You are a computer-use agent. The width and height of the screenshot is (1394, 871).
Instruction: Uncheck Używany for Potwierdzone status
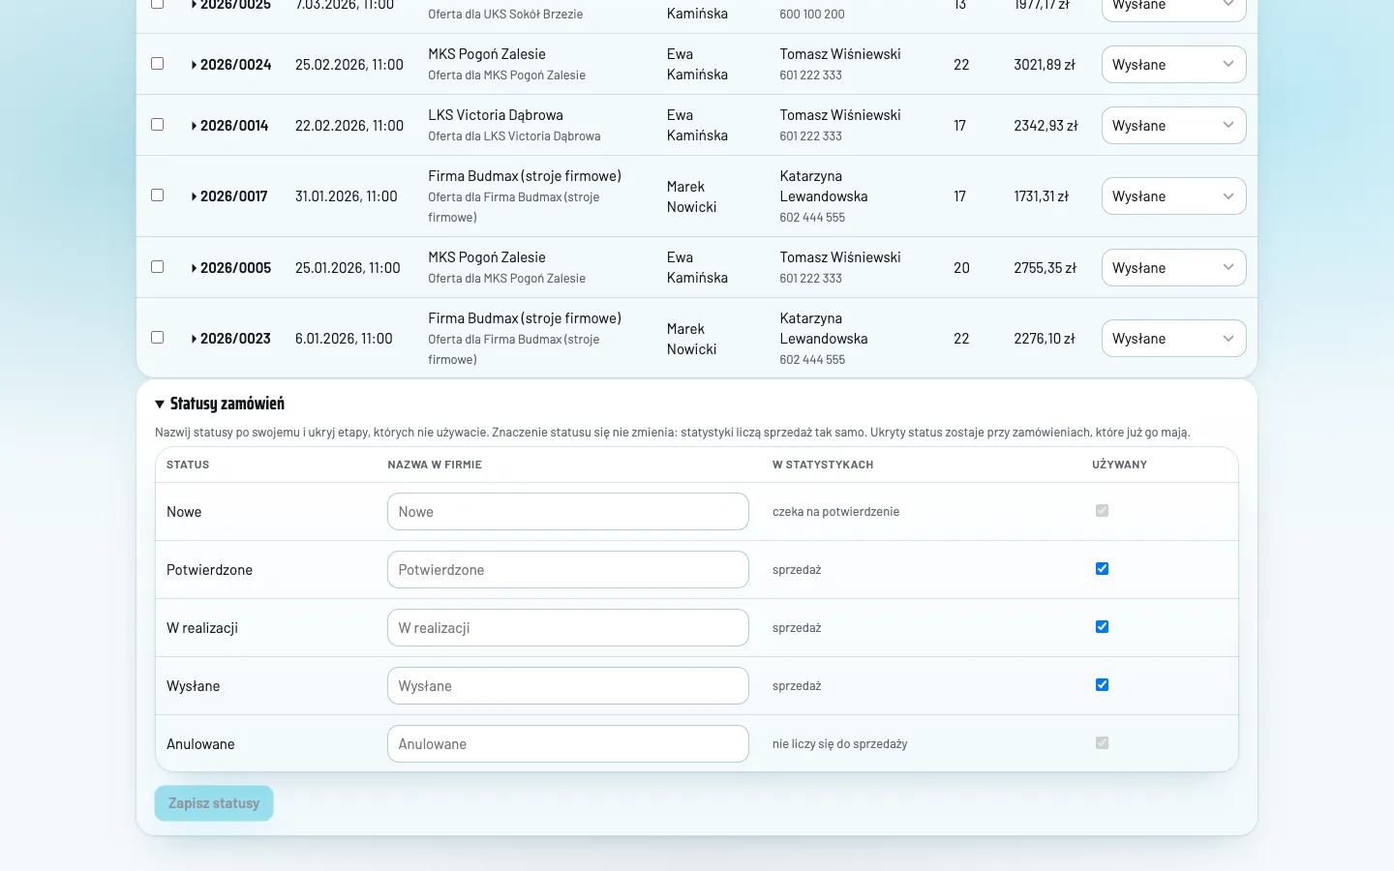(1102, 569)
